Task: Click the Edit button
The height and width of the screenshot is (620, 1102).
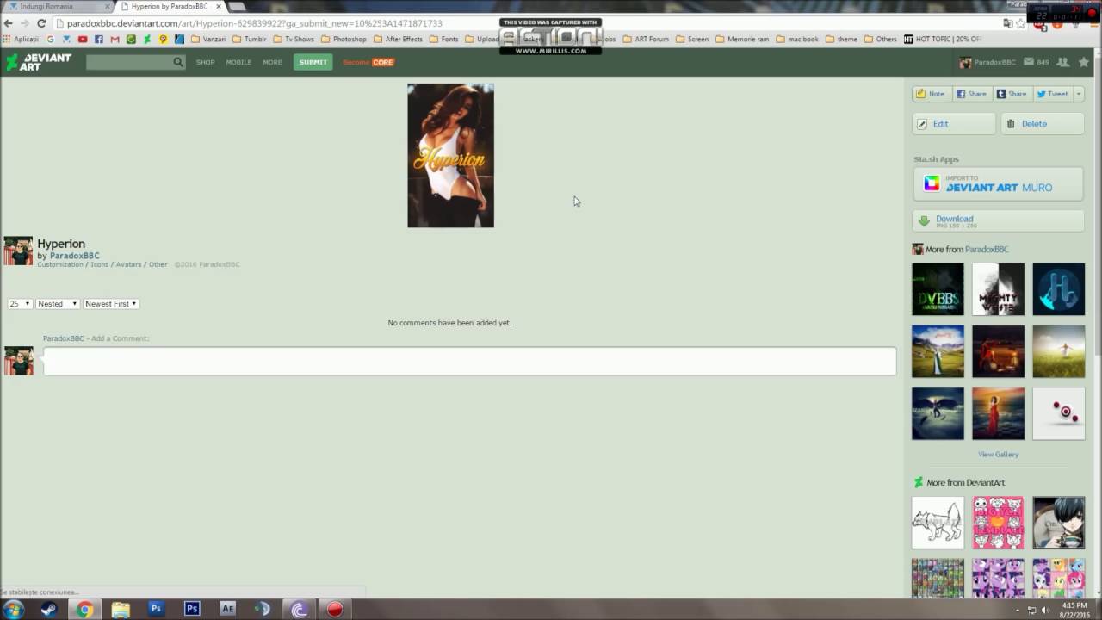Action: pyautogui.click(x=954, y=124)
